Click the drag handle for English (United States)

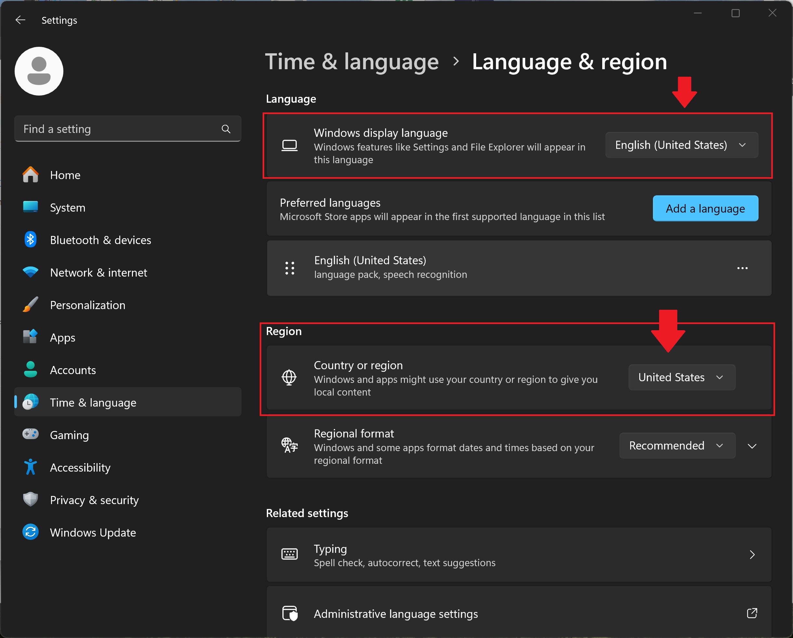pos(290,268)
